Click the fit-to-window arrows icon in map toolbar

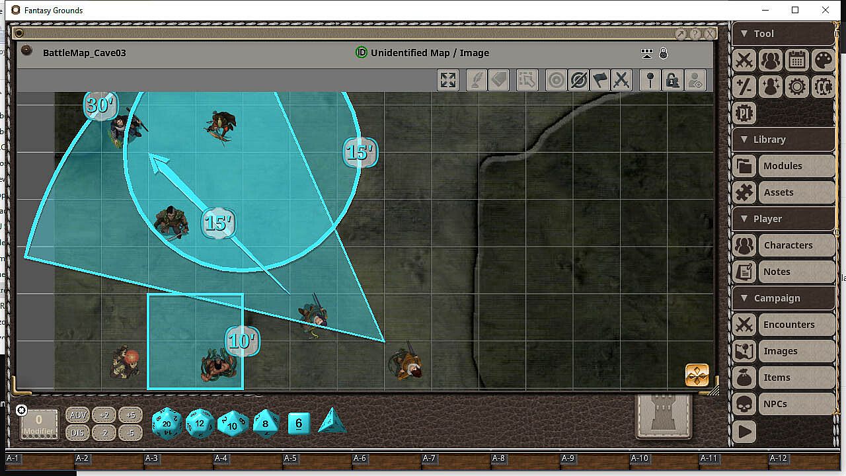(448, 80)
